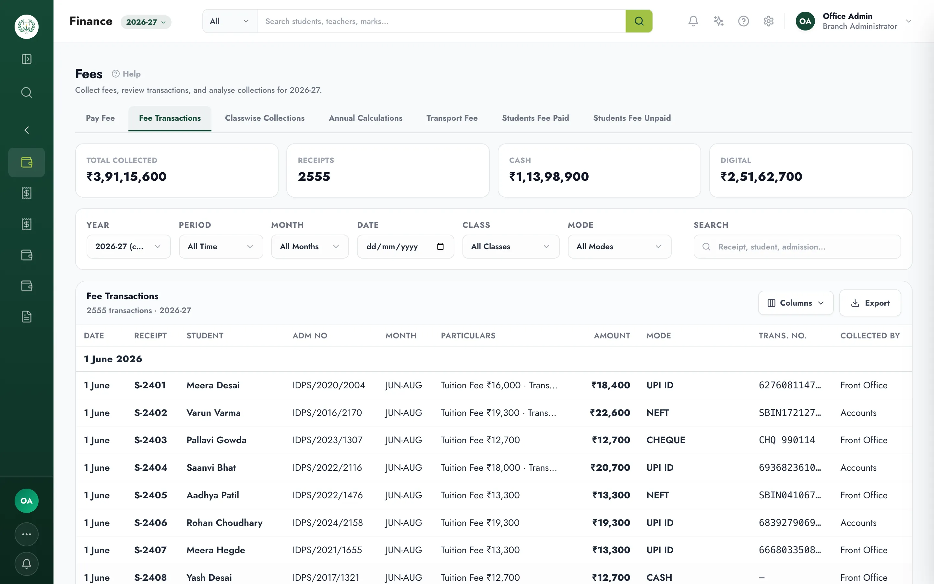This screenshot has width=934, height=584.
Task: Open the wallet sidebar icon below the receipt icons
Action: point(26,255)
